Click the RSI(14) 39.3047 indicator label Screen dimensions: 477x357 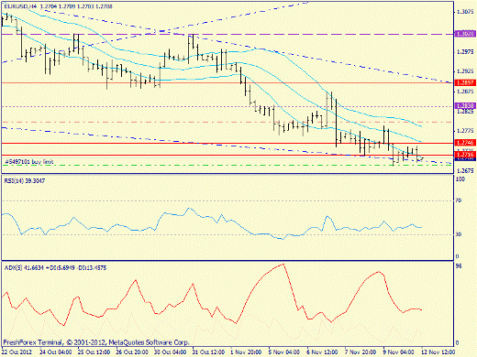pos(25,181)
